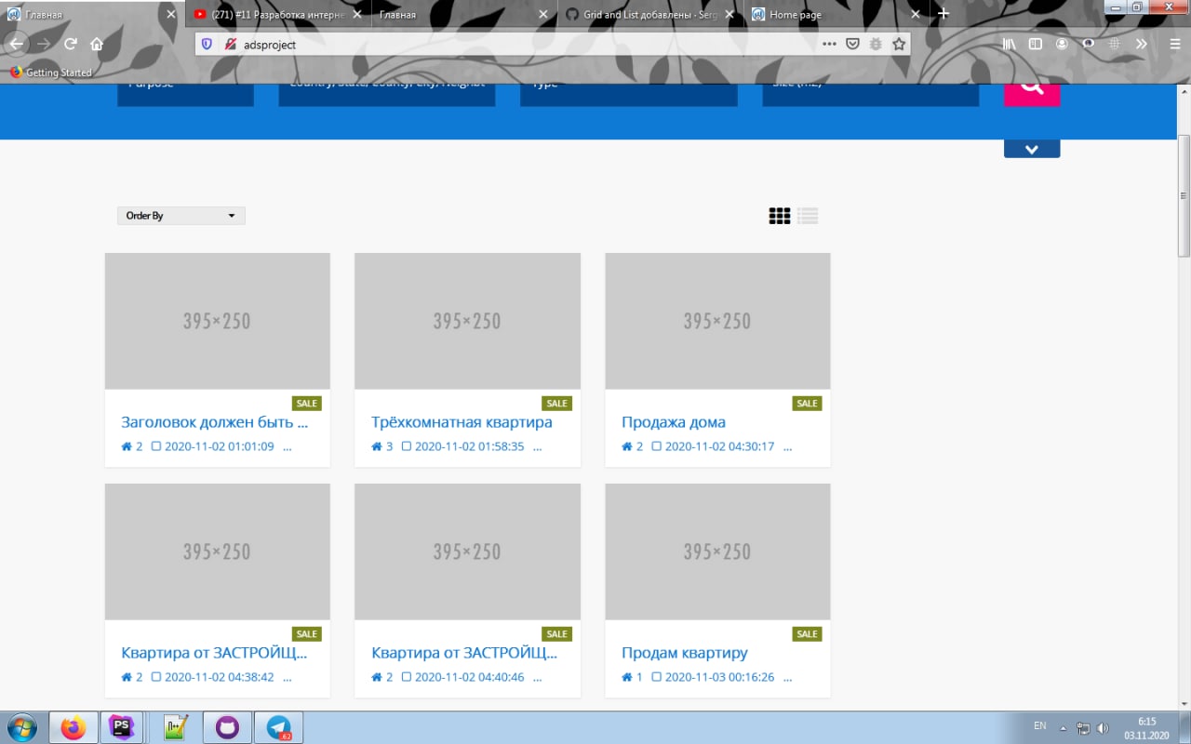This screenshot has width=1191, height=744.
Task: Save page to Pocket
Action: point(852,44)
